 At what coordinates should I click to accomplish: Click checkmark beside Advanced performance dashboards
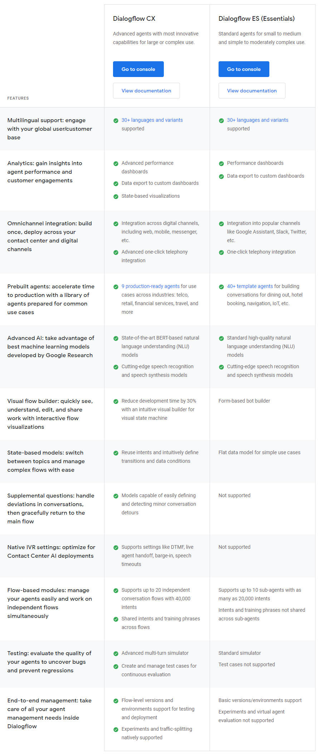pos(116,164)
